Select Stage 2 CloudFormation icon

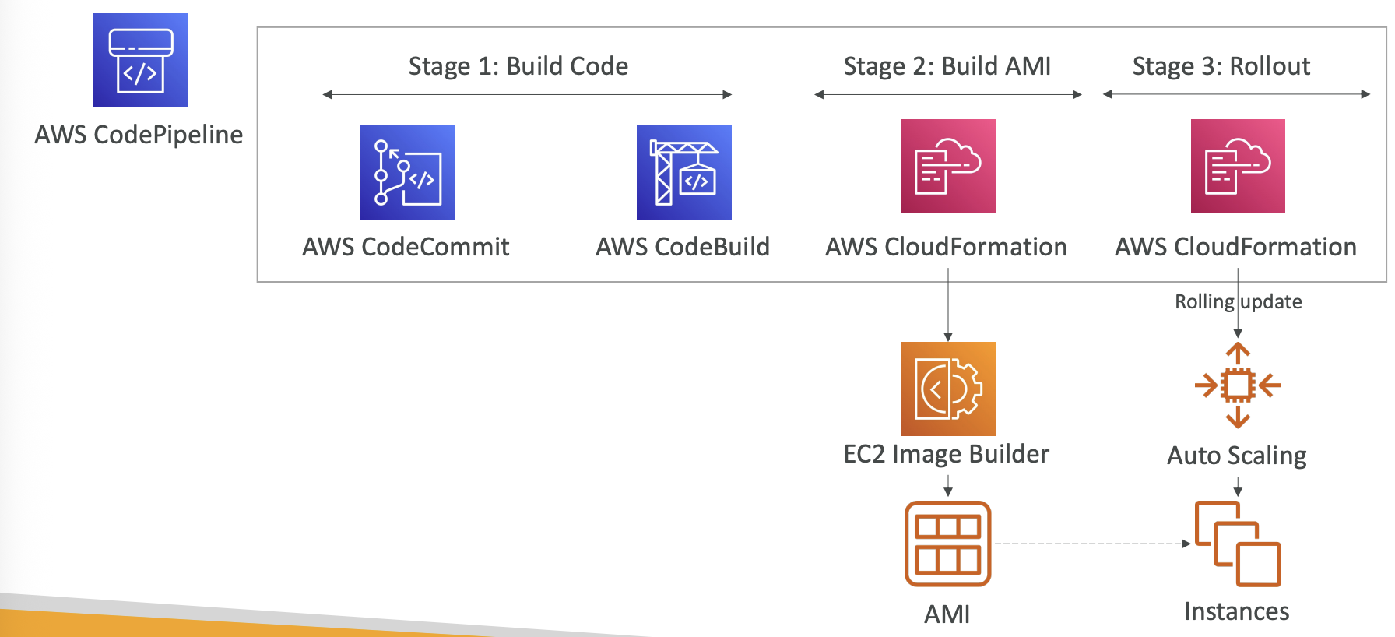point(947,166)
